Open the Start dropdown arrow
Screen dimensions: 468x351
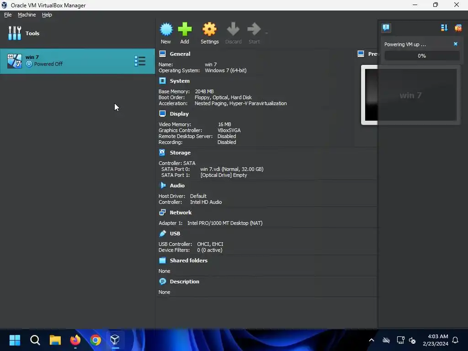tap(266, 33)
